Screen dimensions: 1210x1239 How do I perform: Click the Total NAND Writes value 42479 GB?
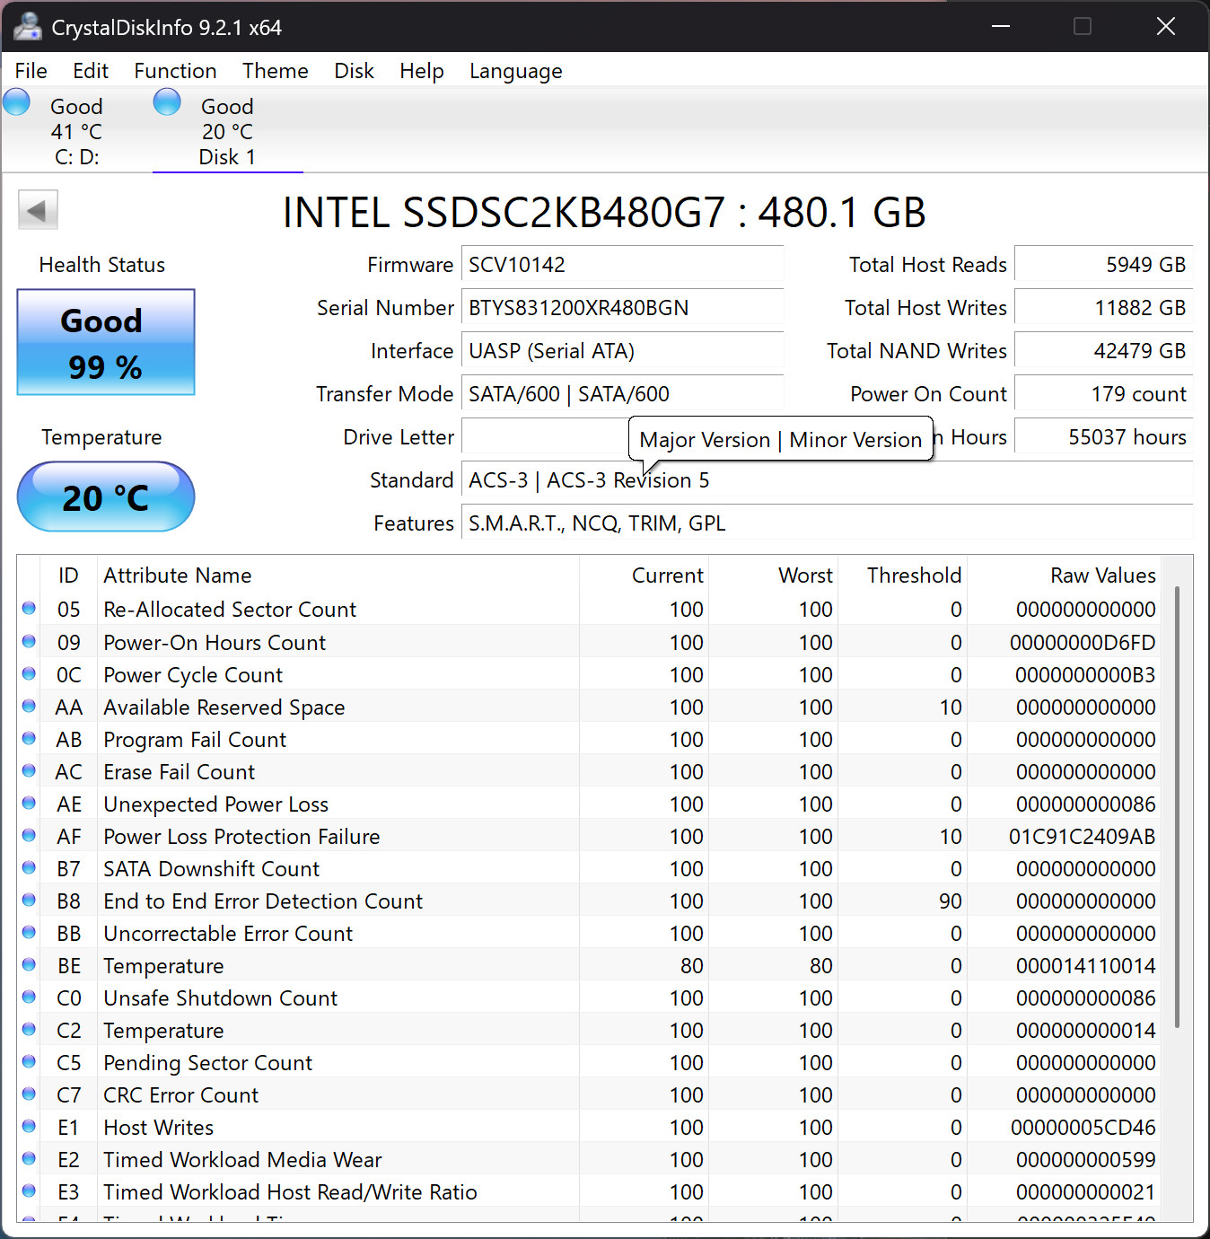tap(1103, 351)
